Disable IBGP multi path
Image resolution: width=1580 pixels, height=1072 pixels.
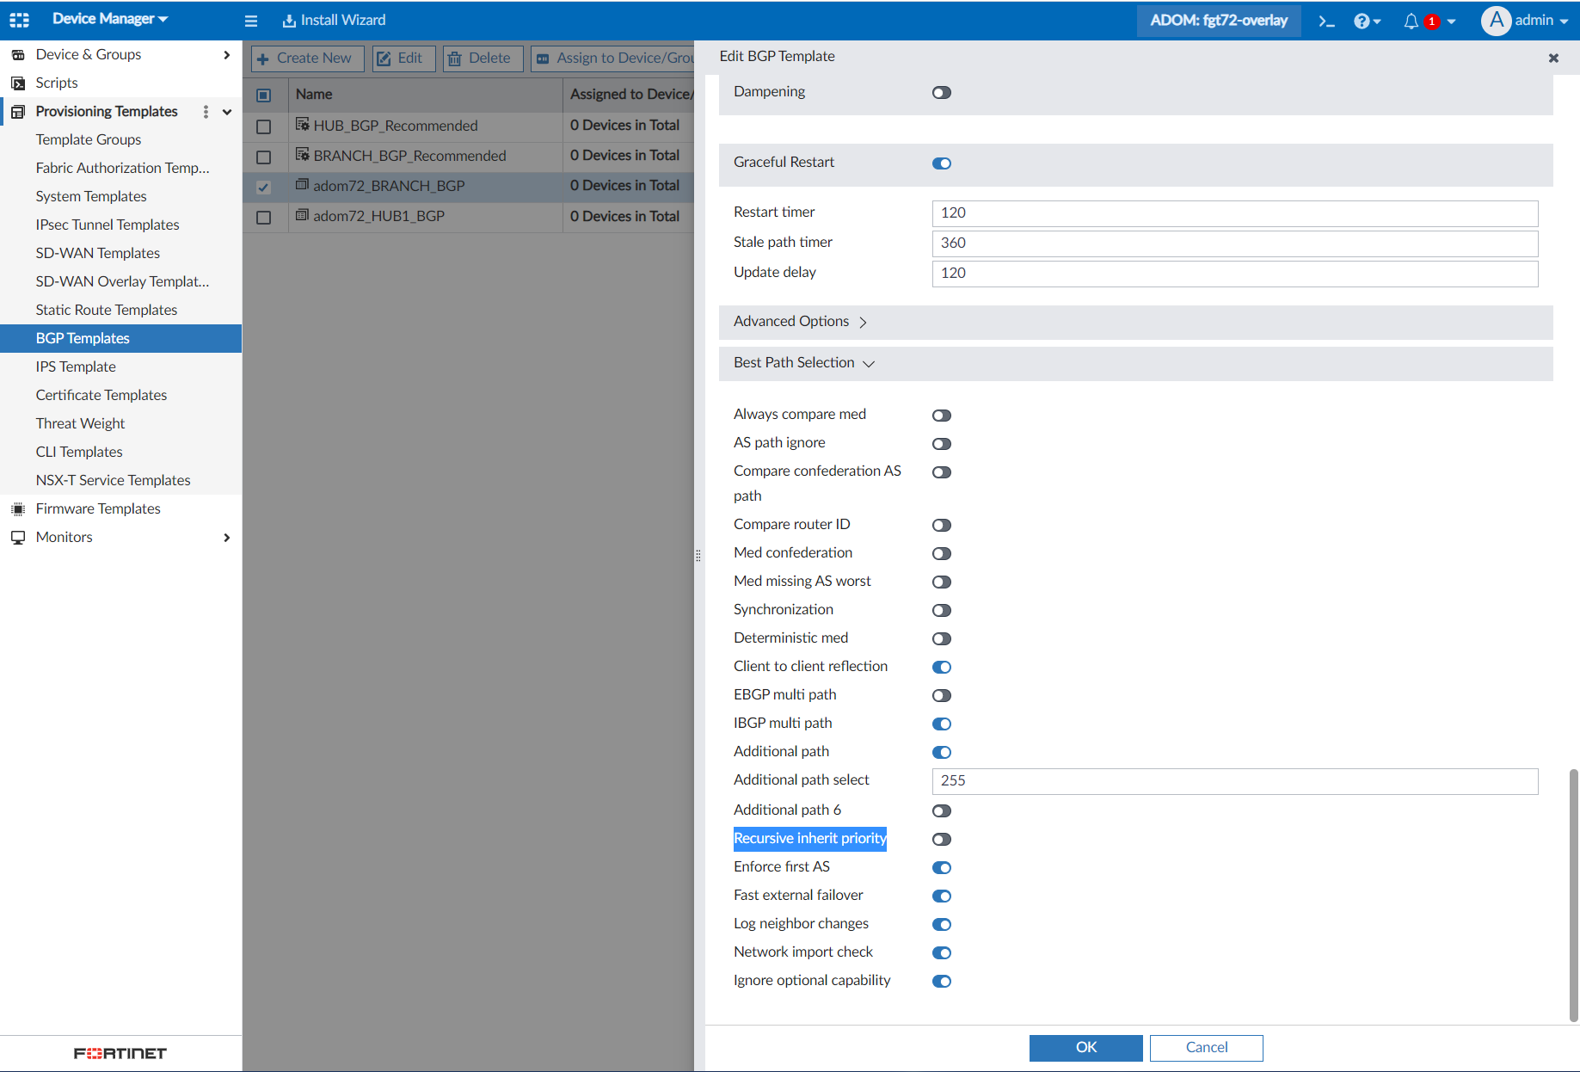coord(942,724)
